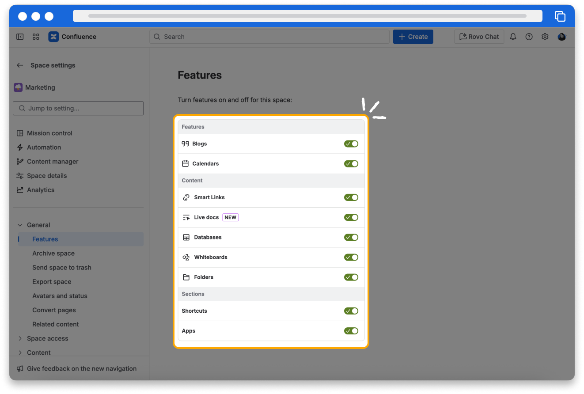
Task: Toggle the Live docs switch
Action: [351, 217]
